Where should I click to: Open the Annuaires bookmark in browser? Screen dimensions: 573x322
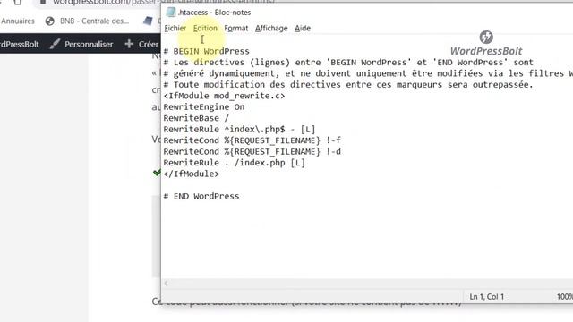tap(18, 21)
